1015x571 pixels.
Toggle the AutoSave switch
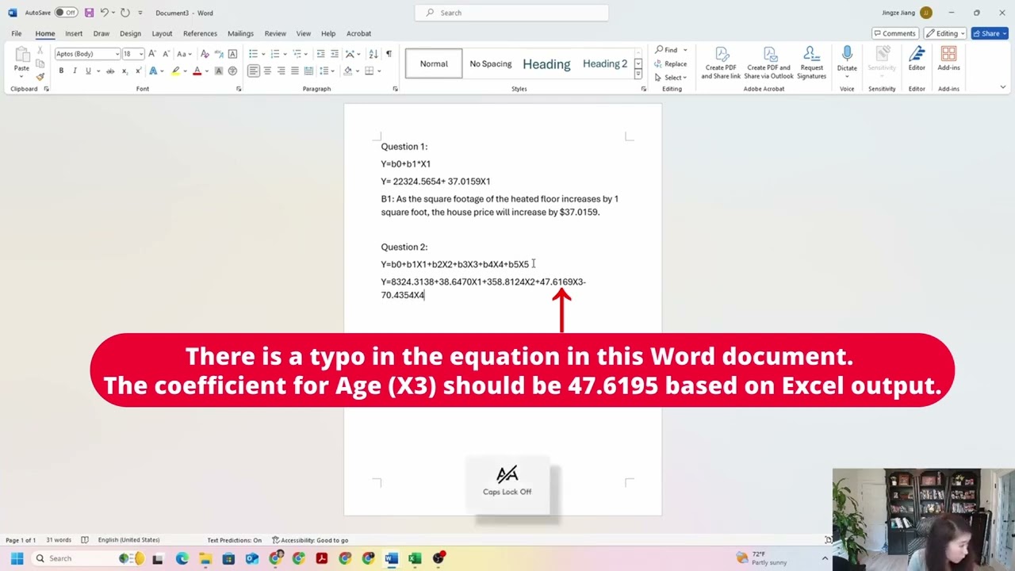[x=66, y=13]
